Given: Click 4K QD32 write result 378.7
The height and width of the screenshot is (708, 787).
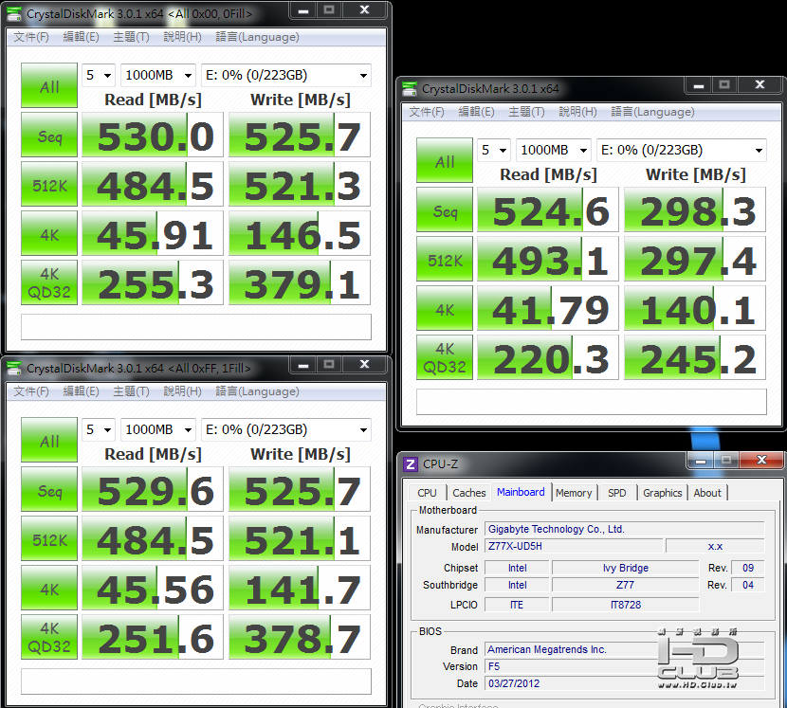Looking at the screenshot, I should (300, 636).
